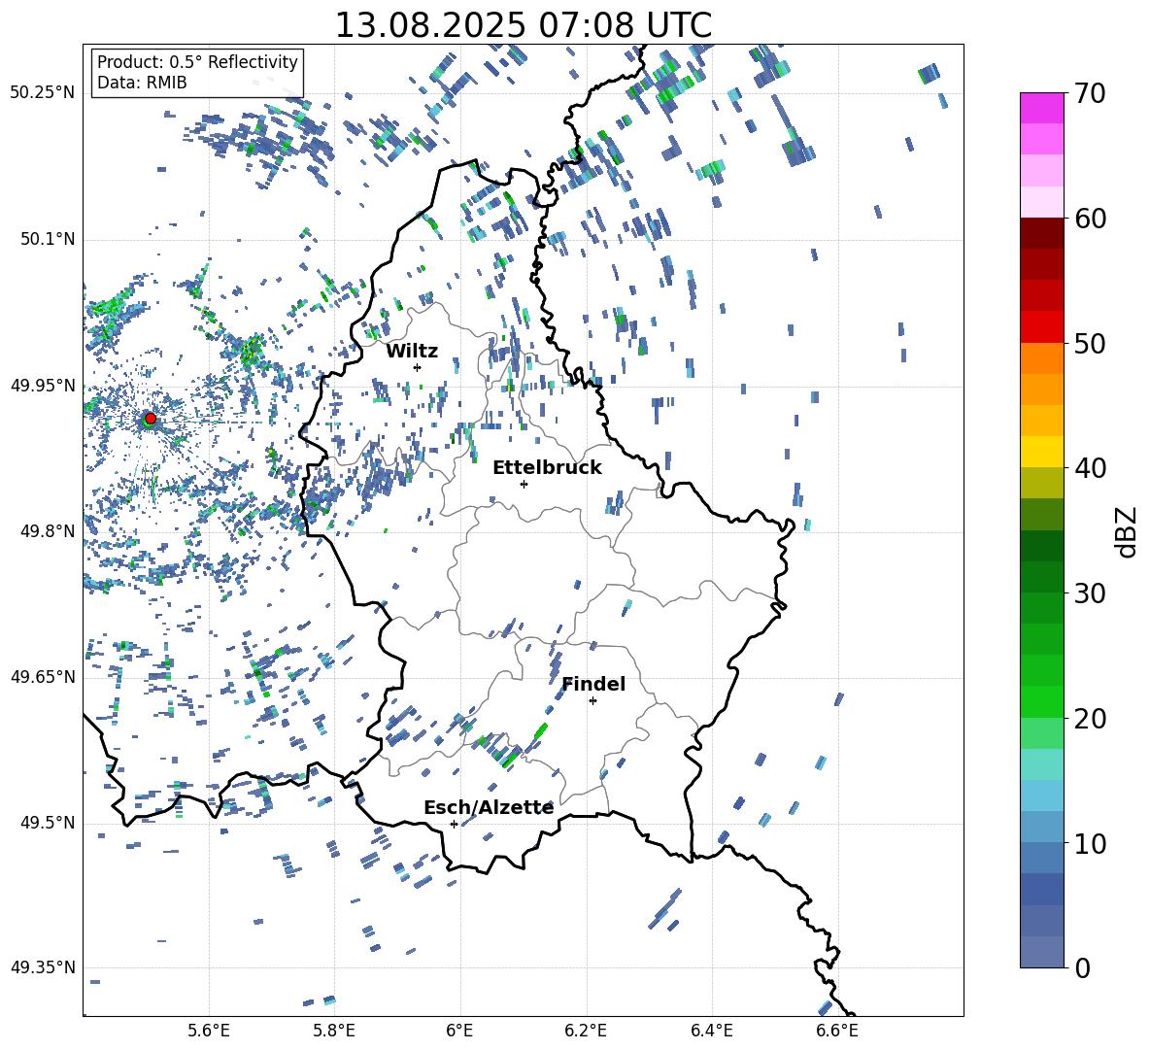The width and height of the screenshot is (1150, 1050).
Task: Click the 0 value on colorbar
Action: (x=1082, y=968)
